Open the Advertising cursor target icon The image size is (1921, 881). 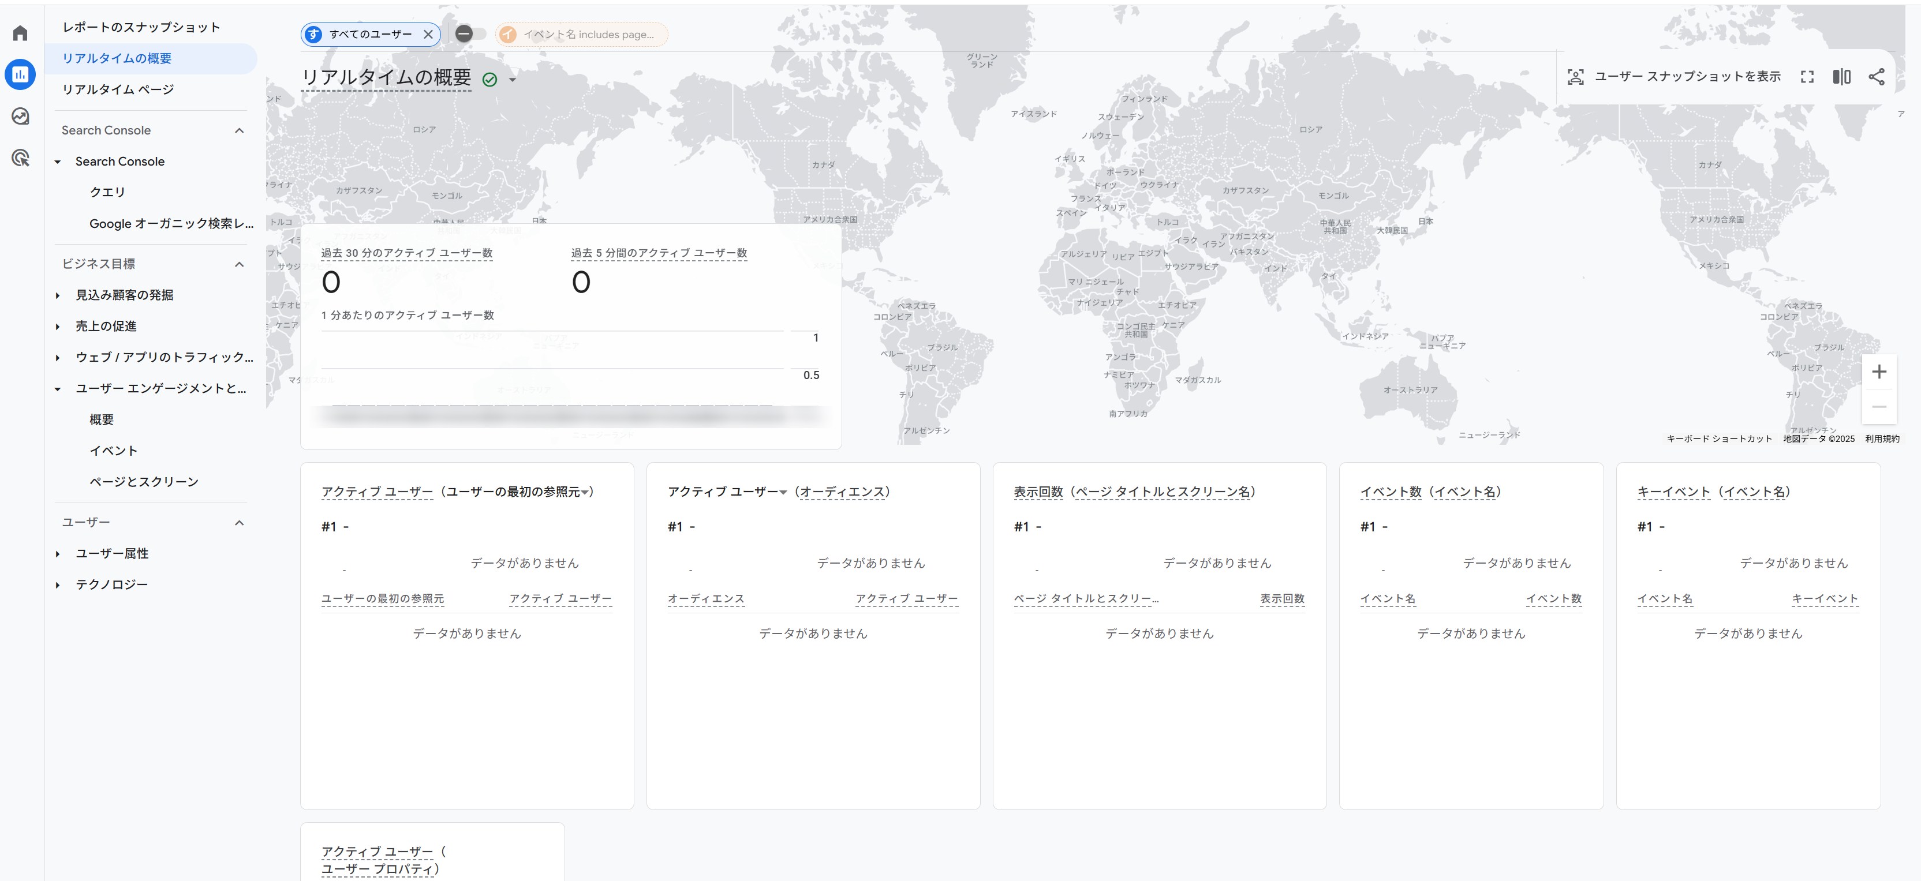point(20,158)
